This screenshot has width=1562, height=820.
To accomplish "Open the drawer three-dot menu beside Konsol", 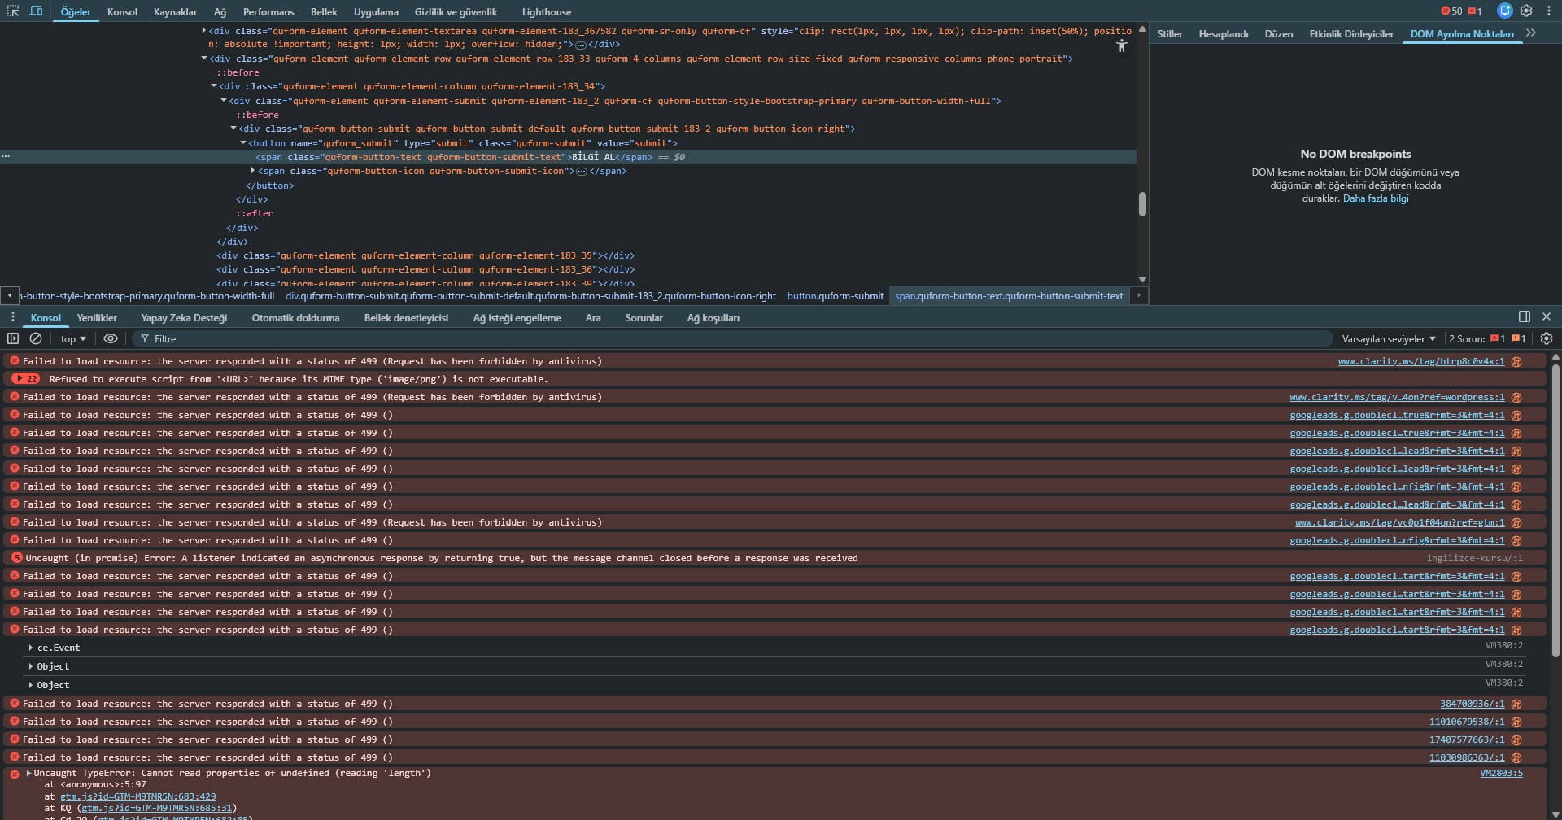I will click(13, 317).
